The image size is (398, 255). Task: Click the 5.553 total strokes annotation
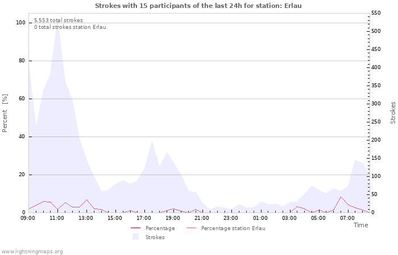(59, 20)
